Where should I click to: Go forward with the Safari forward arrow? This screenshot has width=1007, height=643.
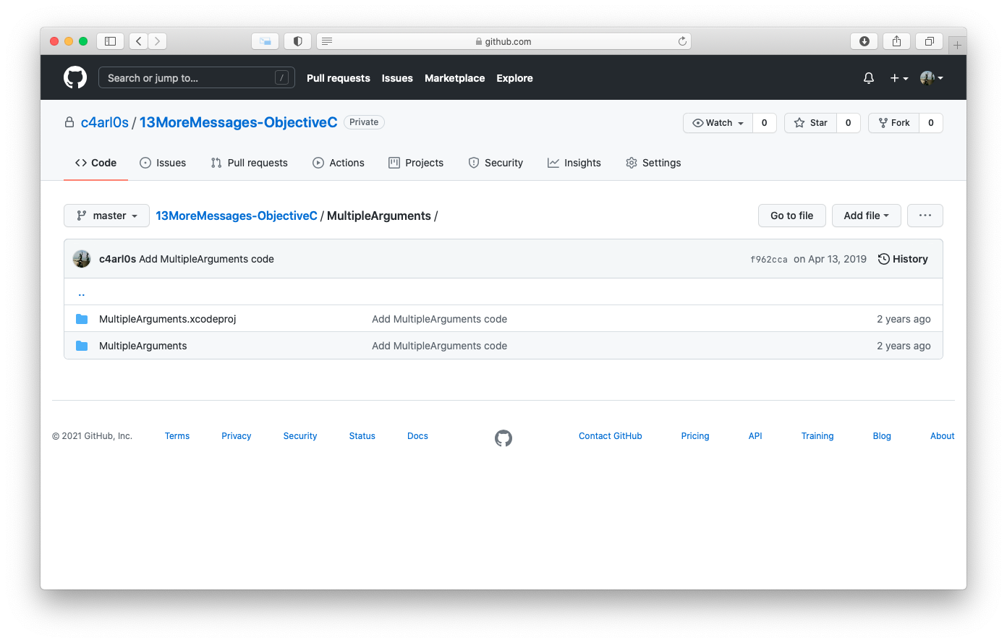(x=158, y=41)
